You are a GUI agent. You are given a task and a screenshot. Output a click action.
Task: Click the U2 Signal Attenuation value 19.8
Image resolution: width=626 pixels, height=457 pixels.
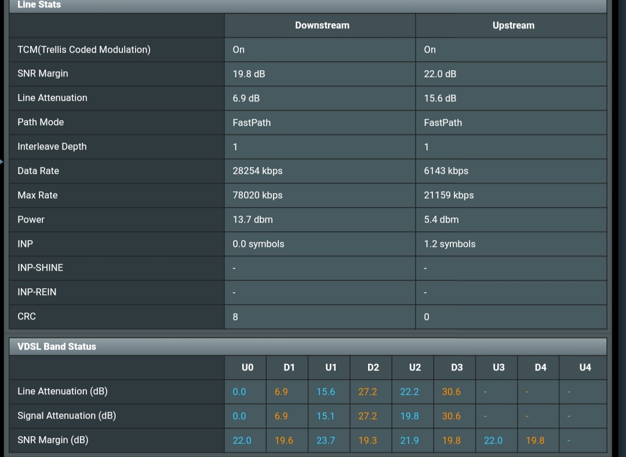(x=409, y=416)
